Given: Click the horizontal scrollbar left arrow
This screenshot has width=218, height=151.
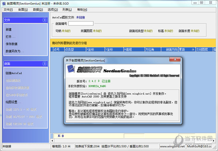Looking at the screenshot, I should pyautogui.click(x=52, y=140).
